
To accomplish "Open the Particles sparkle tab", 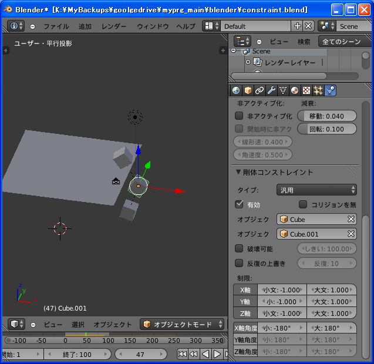I will click(x=318, y=90).
